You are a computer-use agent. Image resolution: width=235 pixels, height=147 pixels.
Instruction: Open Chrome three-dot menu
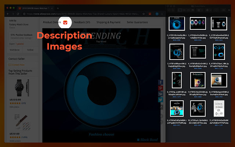[162, 14]
